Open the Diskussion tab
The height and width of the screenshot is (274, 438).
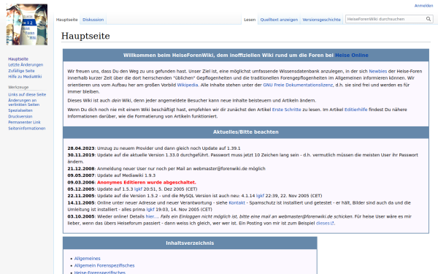pos(93,20)
